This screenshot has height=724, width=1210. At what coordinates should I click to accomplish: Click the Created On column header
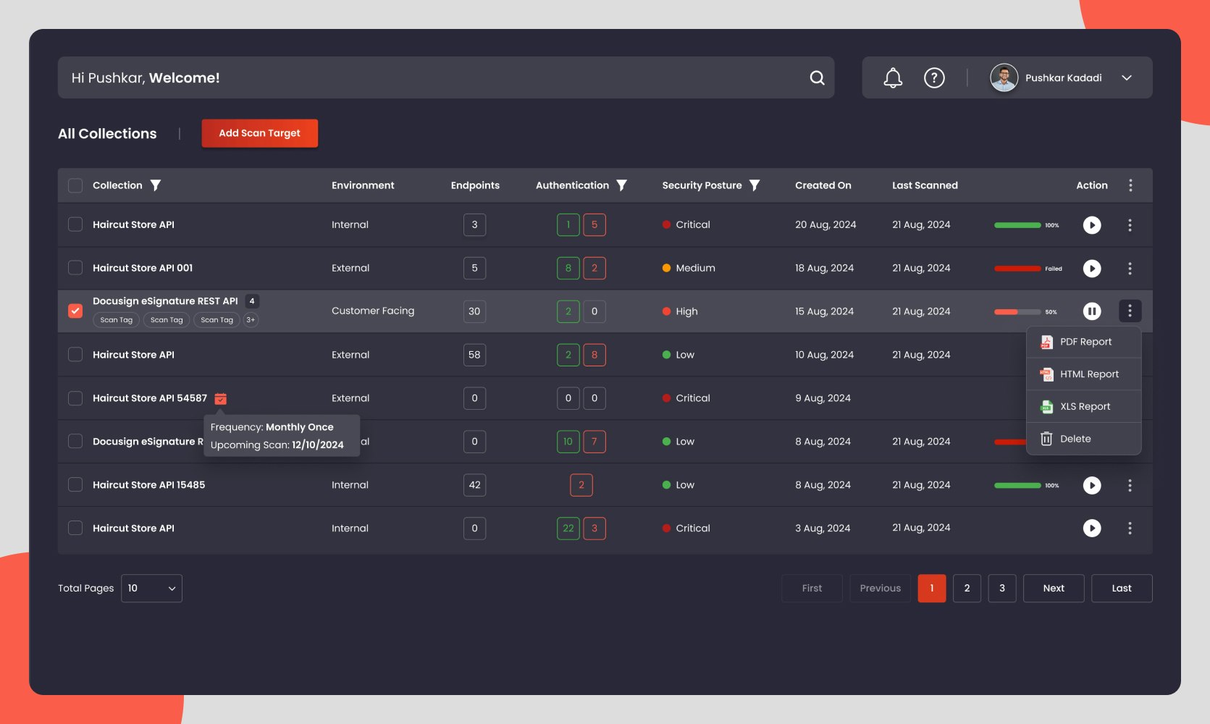(823, 185)
